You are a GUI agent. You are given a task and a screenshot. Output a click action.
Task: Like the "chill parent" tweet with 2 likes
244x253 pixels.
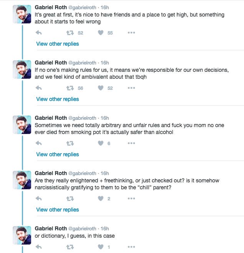(101, 198)
